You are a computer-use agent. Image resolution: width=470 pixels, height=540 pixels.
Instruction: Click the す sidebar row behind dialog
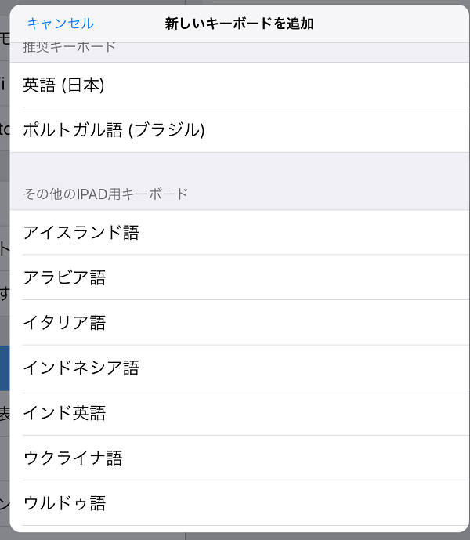5,293
